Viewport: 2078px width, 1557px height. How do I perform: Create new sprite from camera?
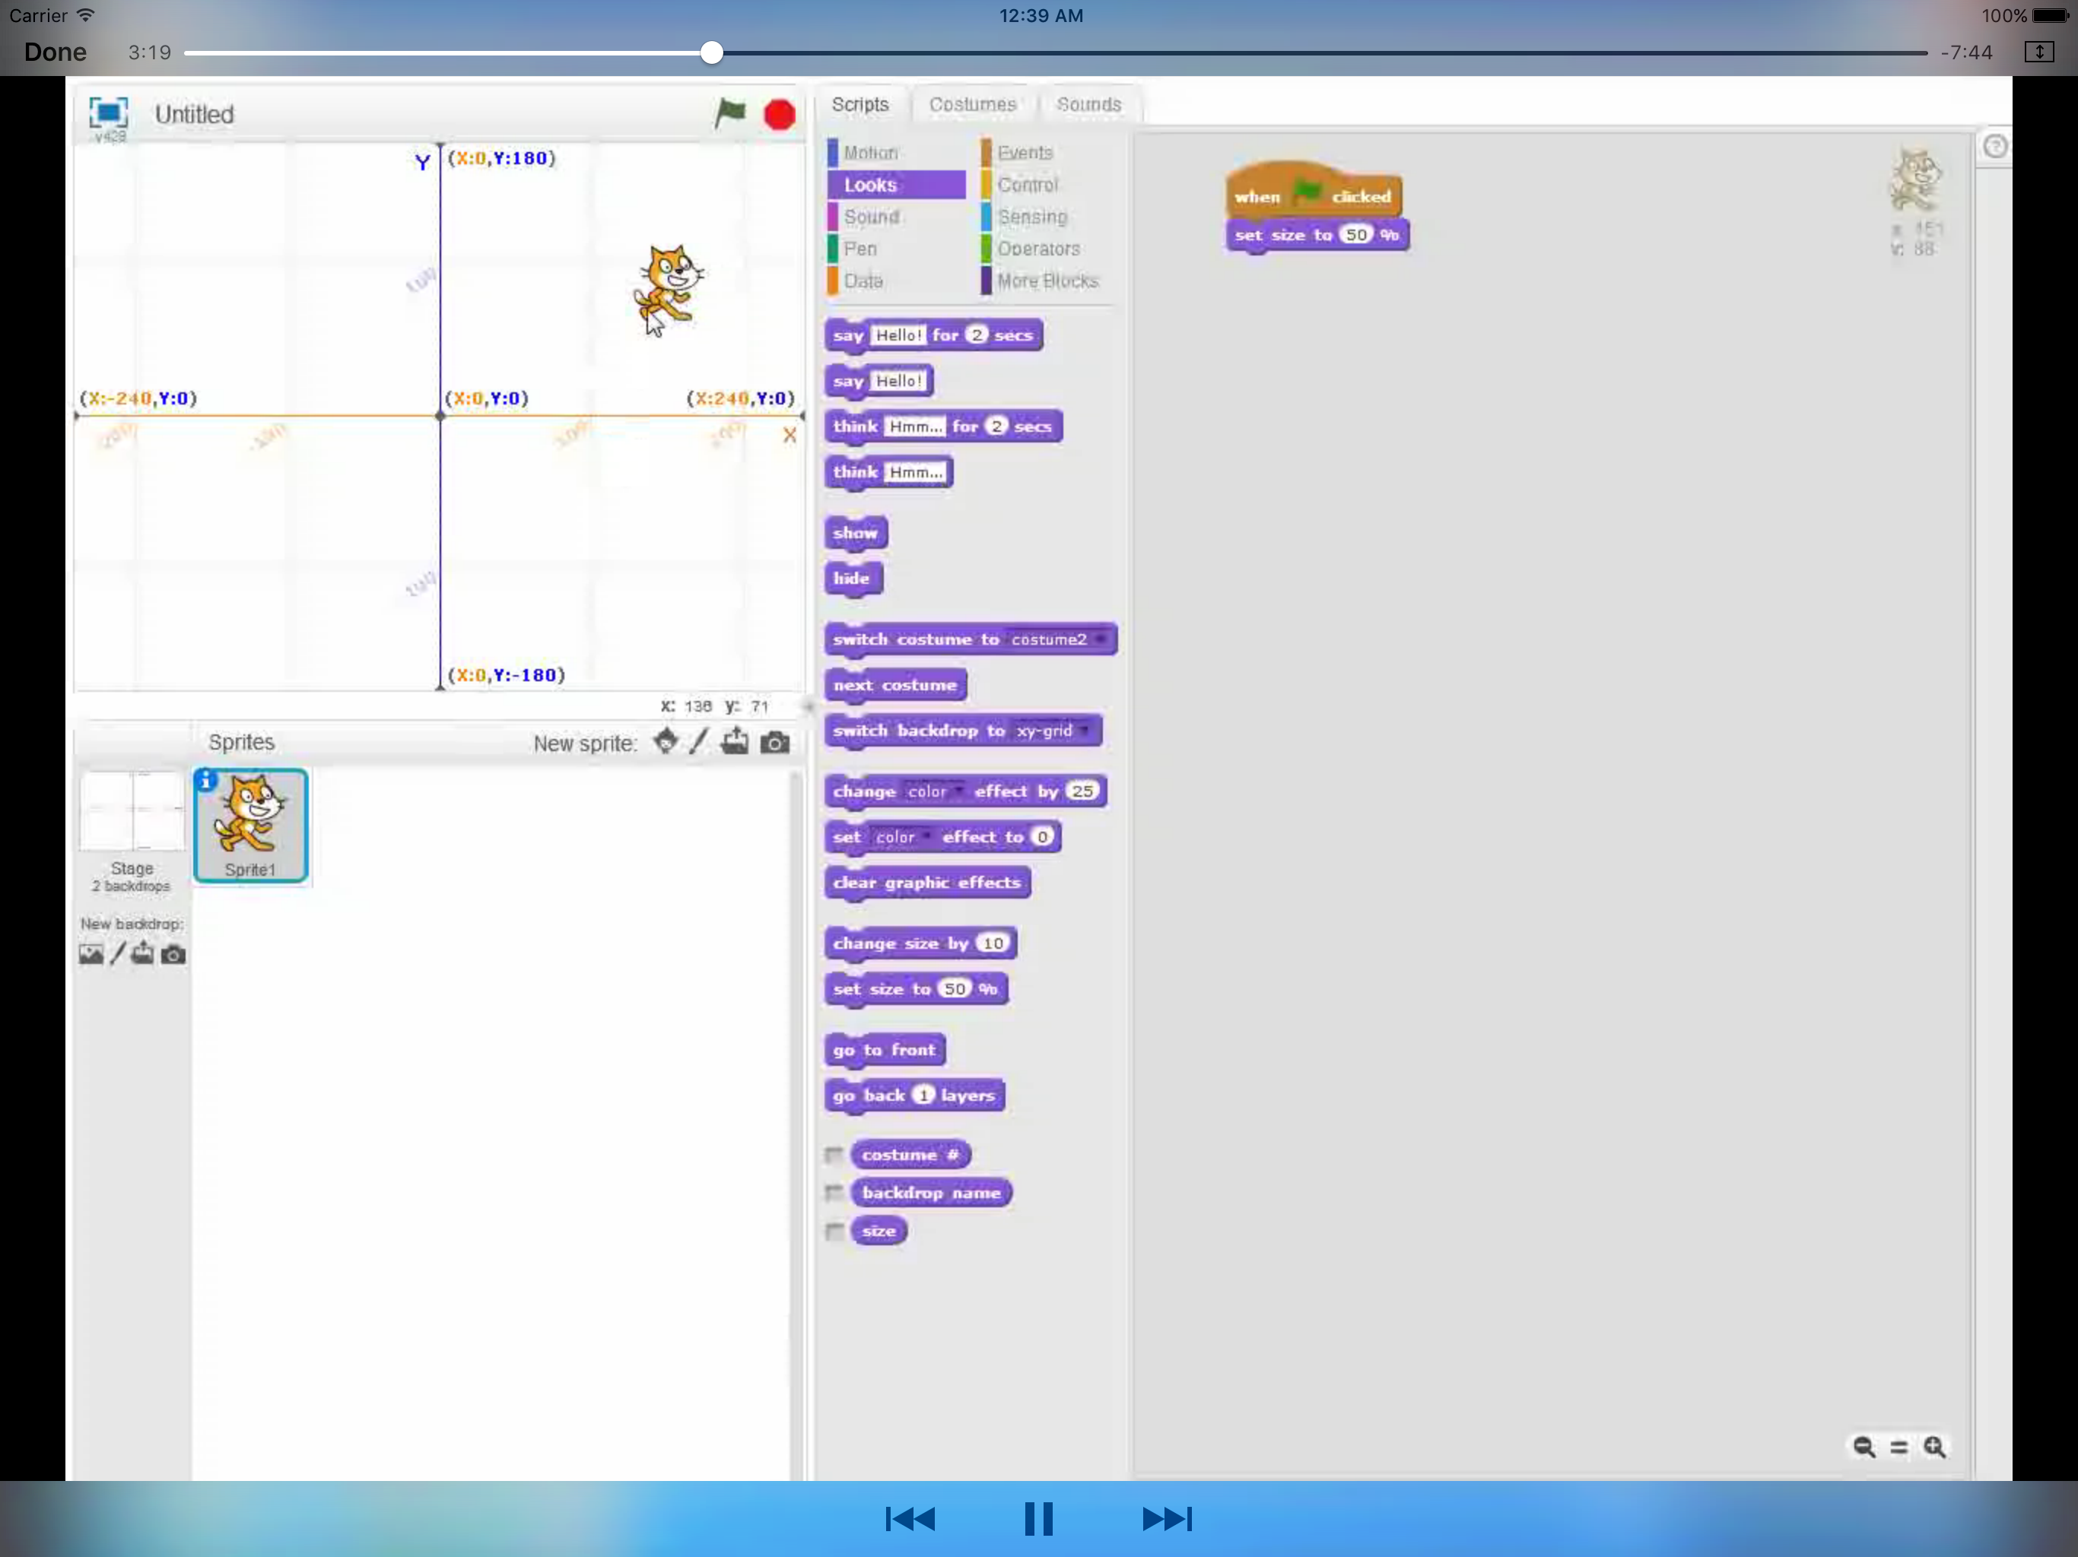click(774, 743)
